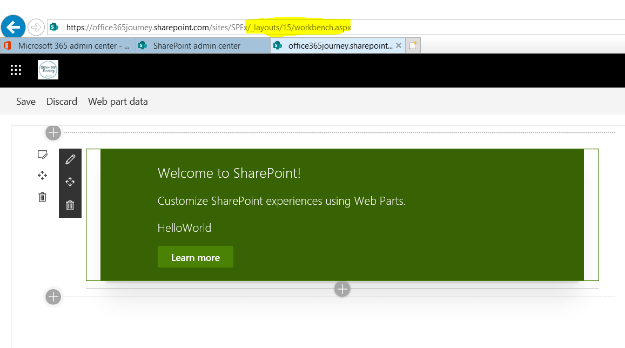Click the Office 365 Journey site logo
The height and width of the screenshot is (348, 625).
(x=48, y=70)
